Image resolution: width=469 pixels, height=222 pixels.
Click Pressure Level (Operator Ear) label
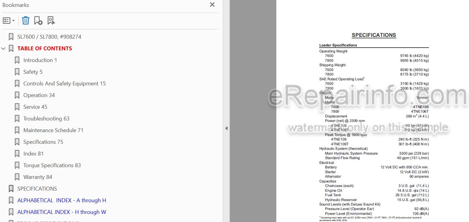click(x=349, y=209)
